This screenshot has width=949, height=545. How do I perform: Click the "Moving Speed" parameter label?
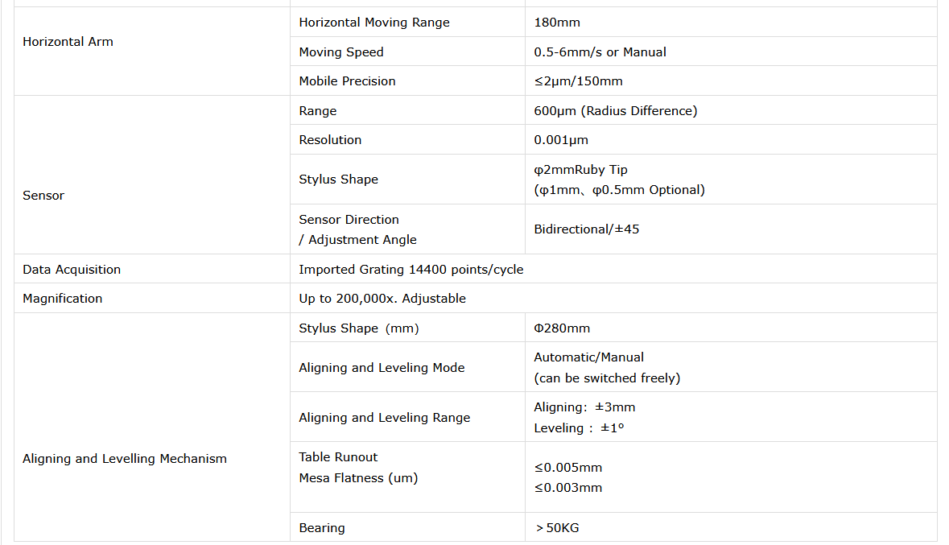(x=341, y=52)
